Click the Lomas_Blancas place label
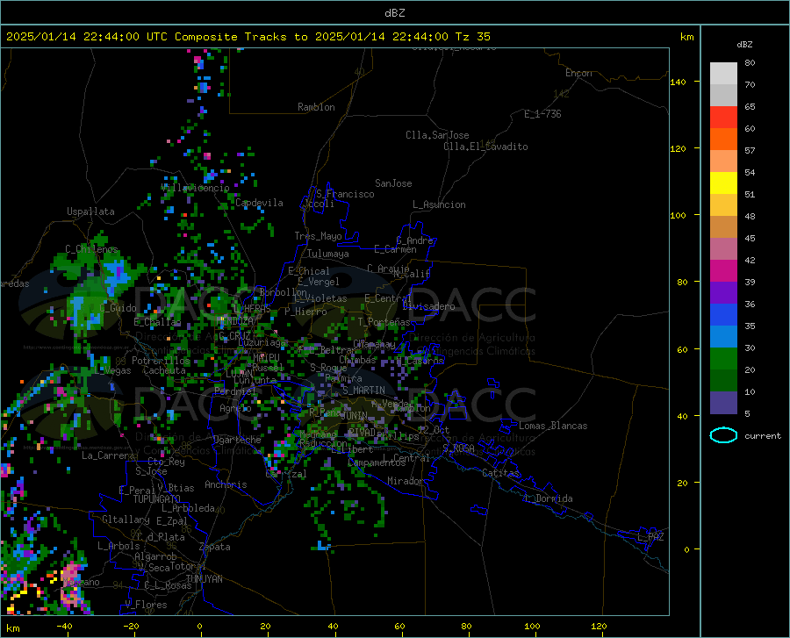 coord(553,426)
